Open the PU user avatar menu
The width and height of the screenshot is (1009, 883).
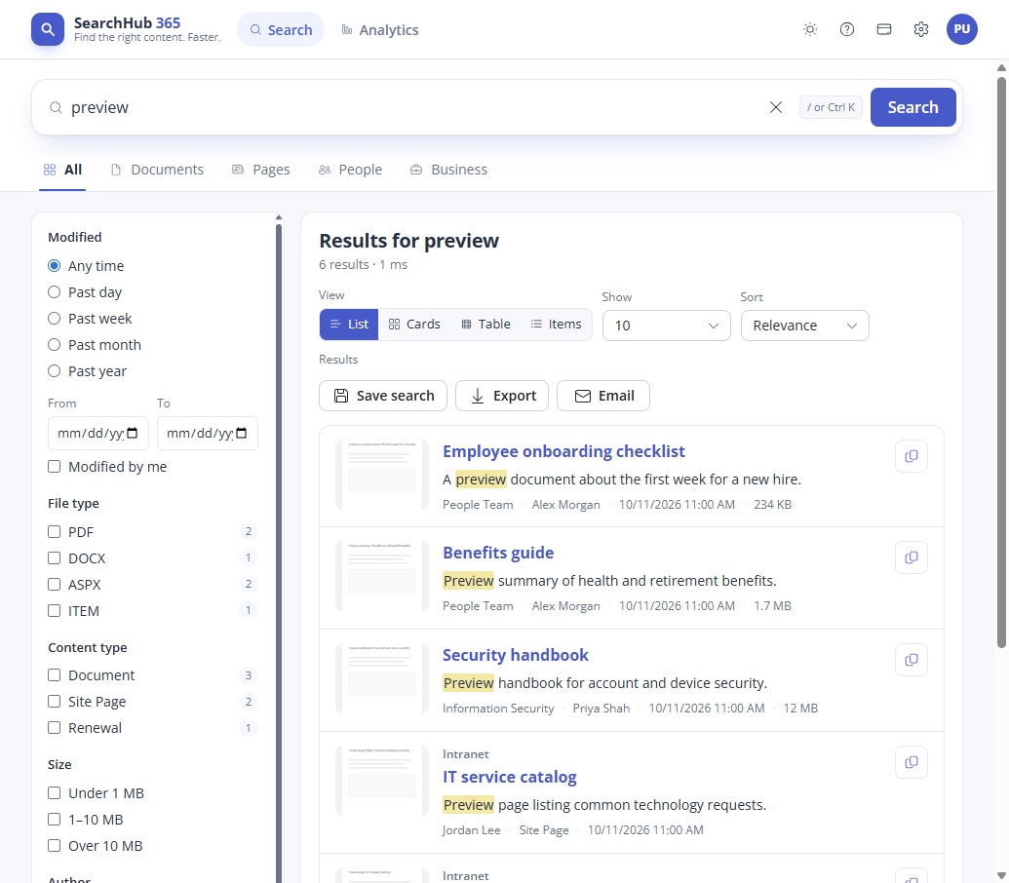point(962,29)
